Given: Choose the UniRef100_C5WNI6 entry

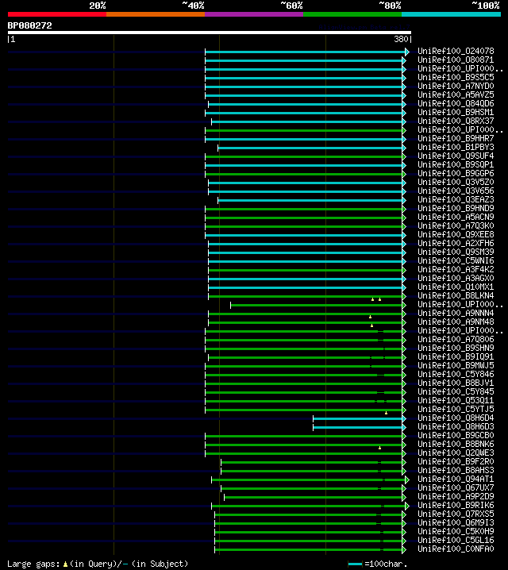Looking at the screenshot, I should point(456,260).
